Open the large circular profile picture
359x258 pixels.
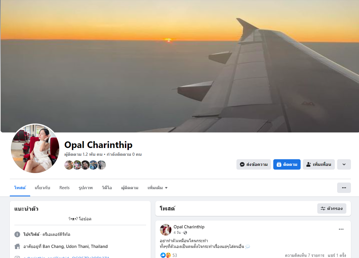pos(35,148)
